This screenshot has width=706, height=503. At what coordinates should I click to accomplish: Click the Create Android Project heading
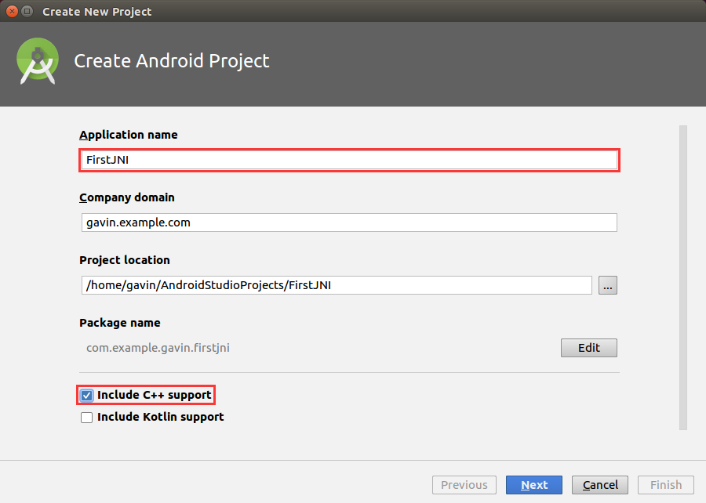[x=172, y=61]
